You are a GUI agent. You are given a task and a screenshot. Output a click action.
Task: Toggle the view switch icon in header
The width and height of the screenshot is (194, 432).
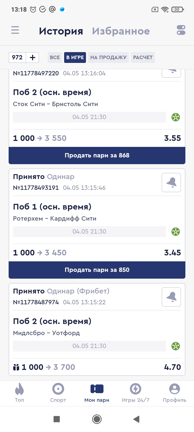181,30
